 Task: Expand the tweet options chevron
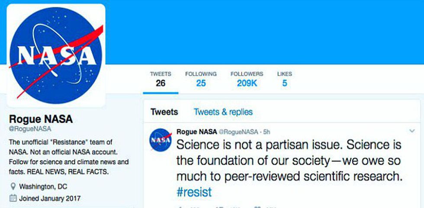pos(412,130)
